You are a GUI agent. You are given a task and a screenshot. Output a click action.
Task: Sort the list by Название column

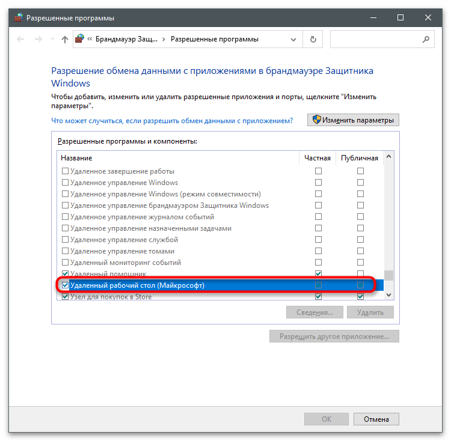tap(76, 158)
